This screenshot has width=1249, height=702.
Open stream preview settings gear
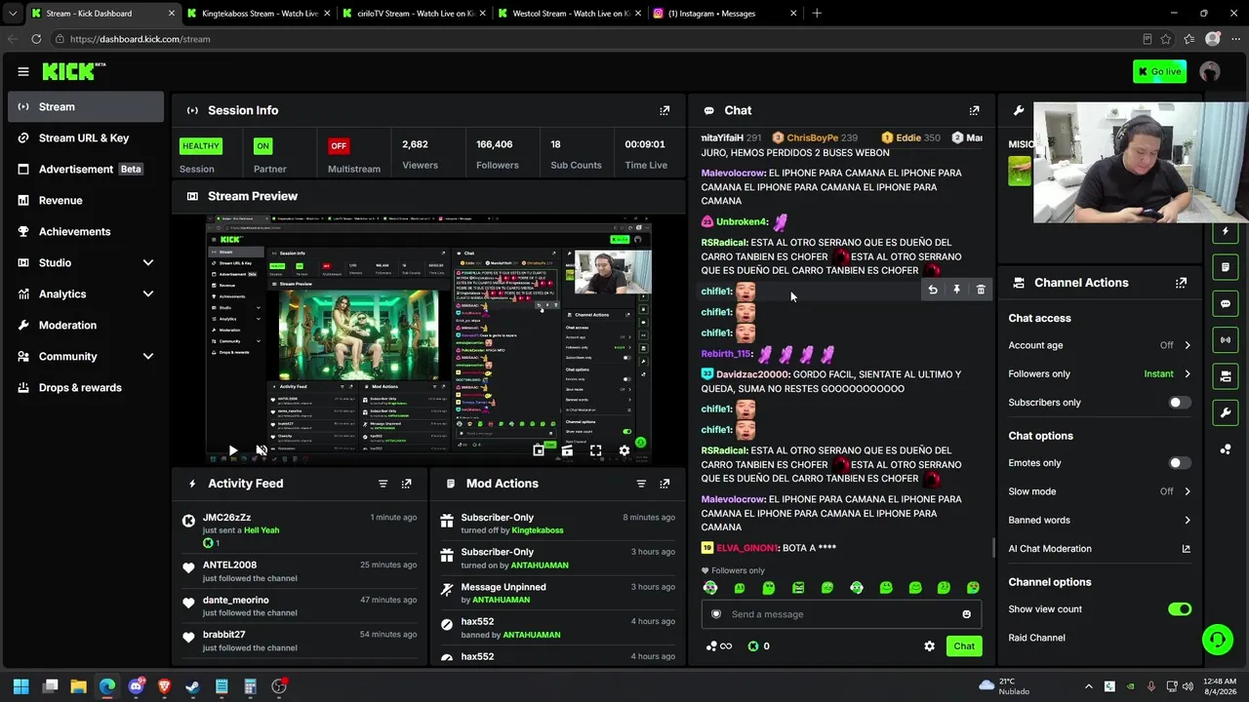[x=624, y=450]
